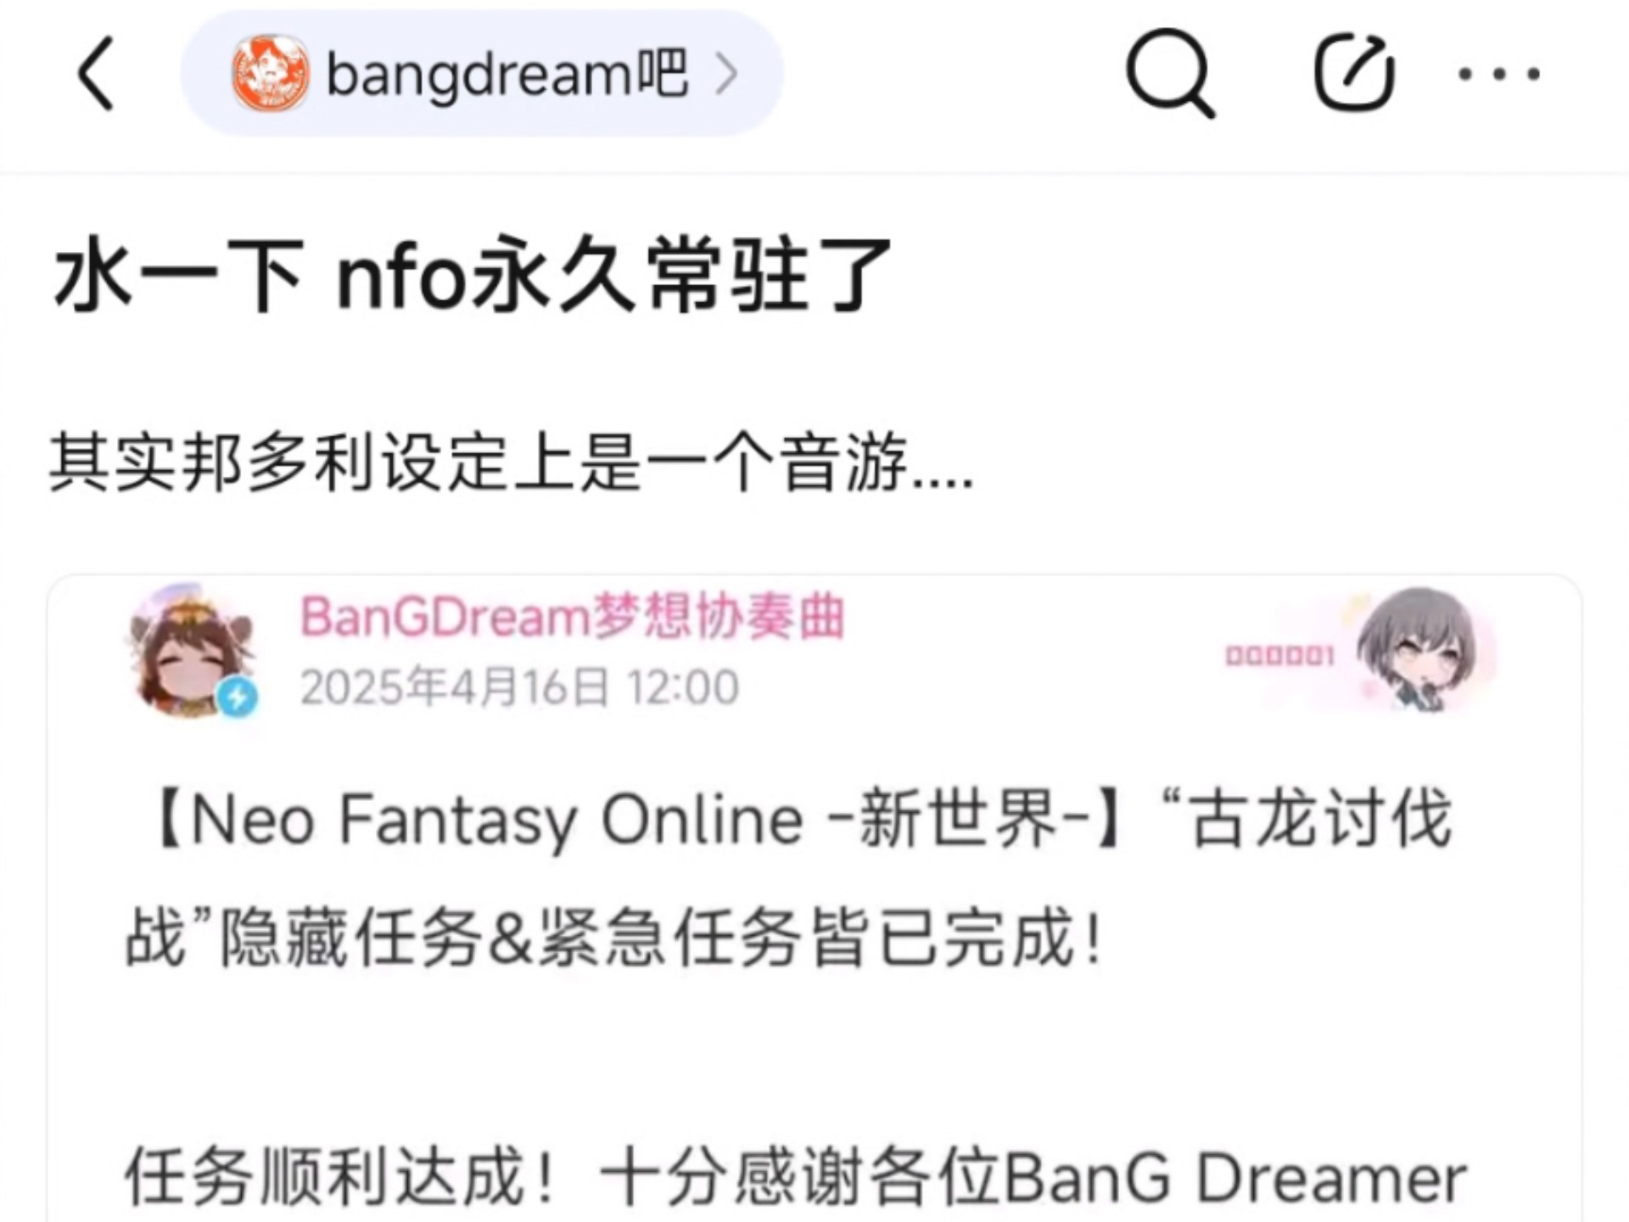Tap the pink 000001 badge label
The image size is (1629, 1222).
click(1280, 656)
